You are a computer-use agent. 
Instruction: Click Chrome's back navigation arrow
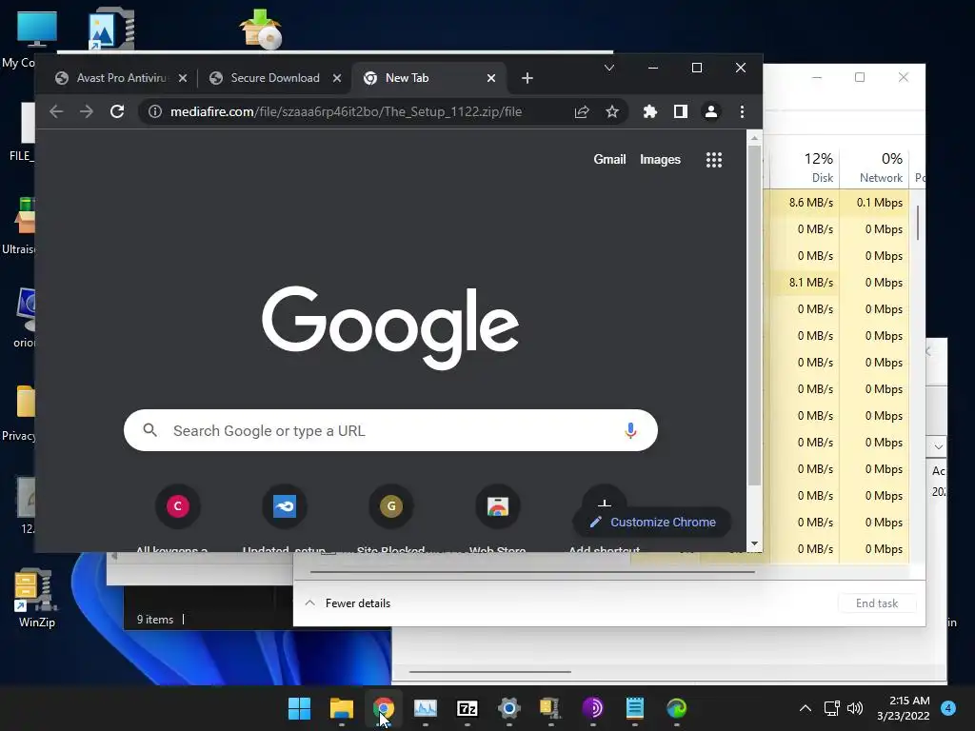(56, 111)
